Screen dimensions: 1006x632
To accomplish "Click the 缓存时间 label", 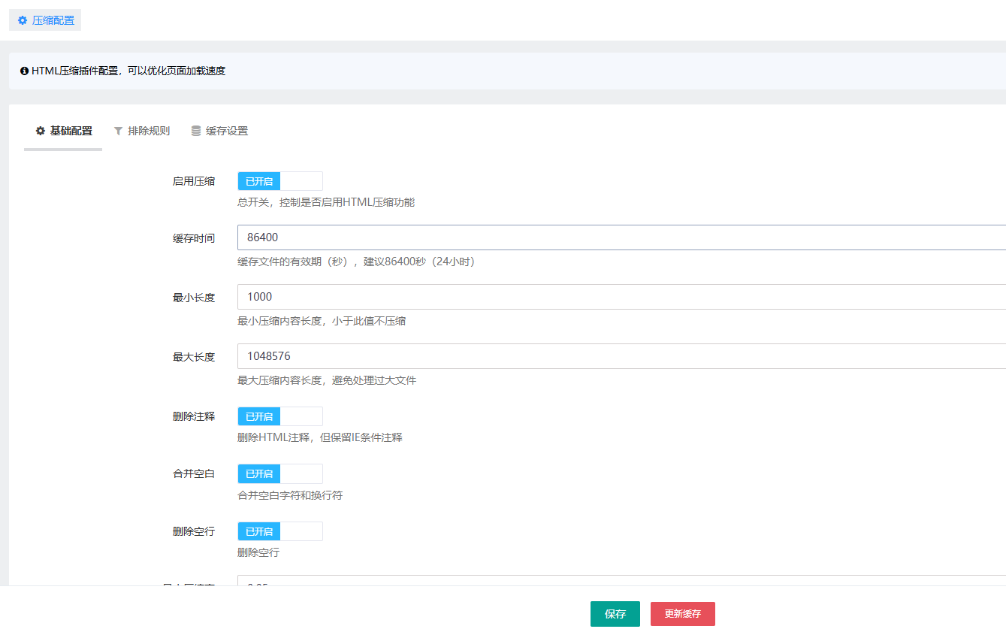I will pos(194,238).
